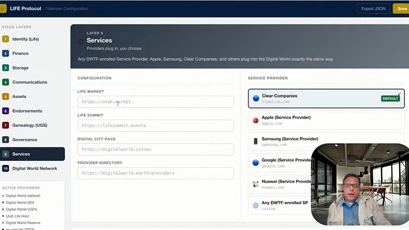This screenshot has height=230, width=409.
Task: Select the Services layer
Action: click(x=32, y=154)
